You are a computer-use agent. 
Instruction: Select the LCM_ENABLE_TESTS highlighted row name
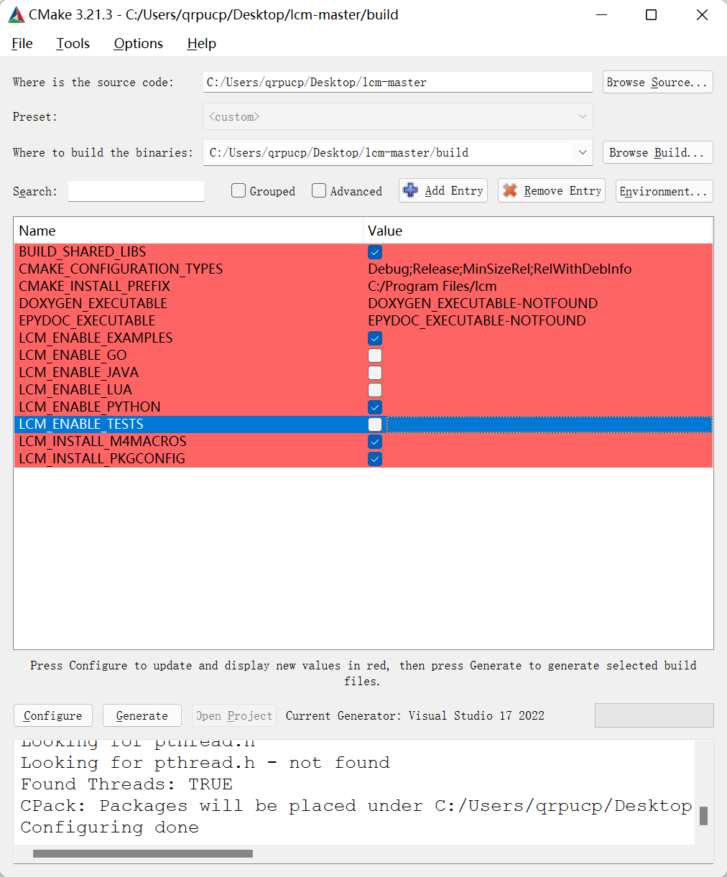point(81,424)
